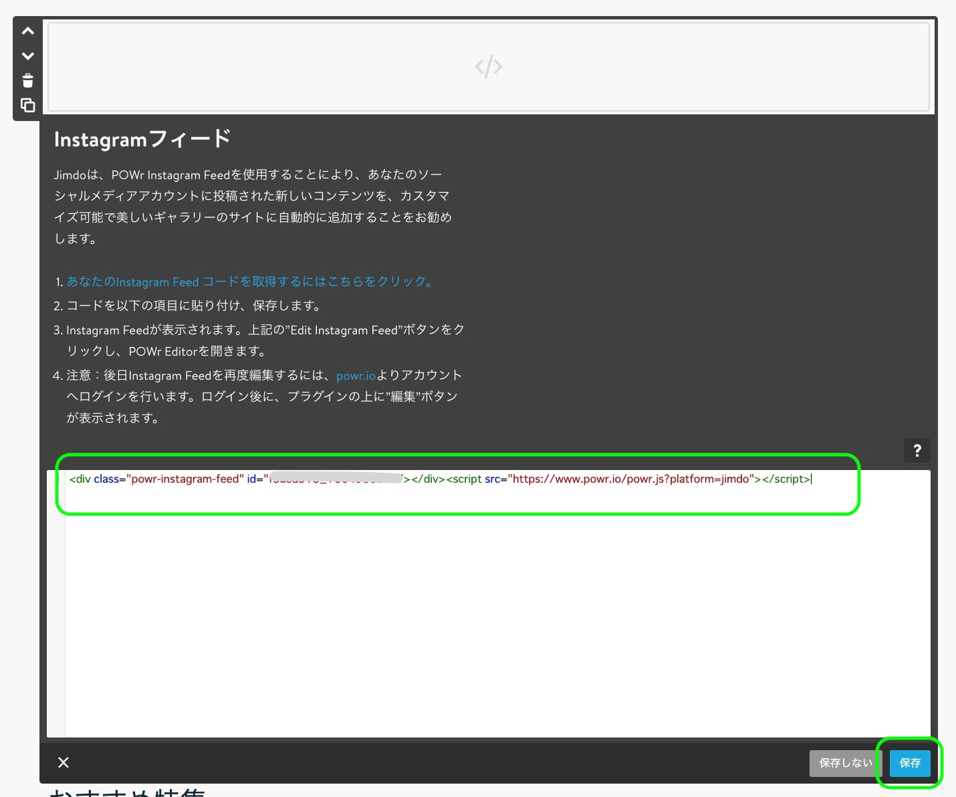Image resolution: width=956 pixels, height=797 pixels.
Task: Click inside the embed code text area
Action: [468, 602]
